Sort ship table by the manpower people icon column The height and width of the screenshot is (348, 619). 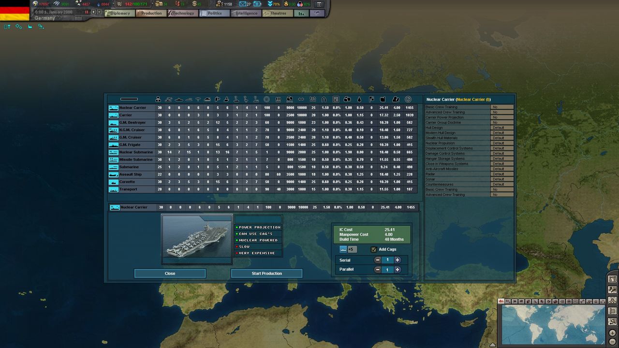click(396, 99)
